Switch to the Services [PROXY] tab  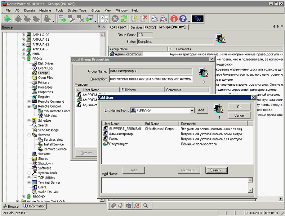[143, 27]
